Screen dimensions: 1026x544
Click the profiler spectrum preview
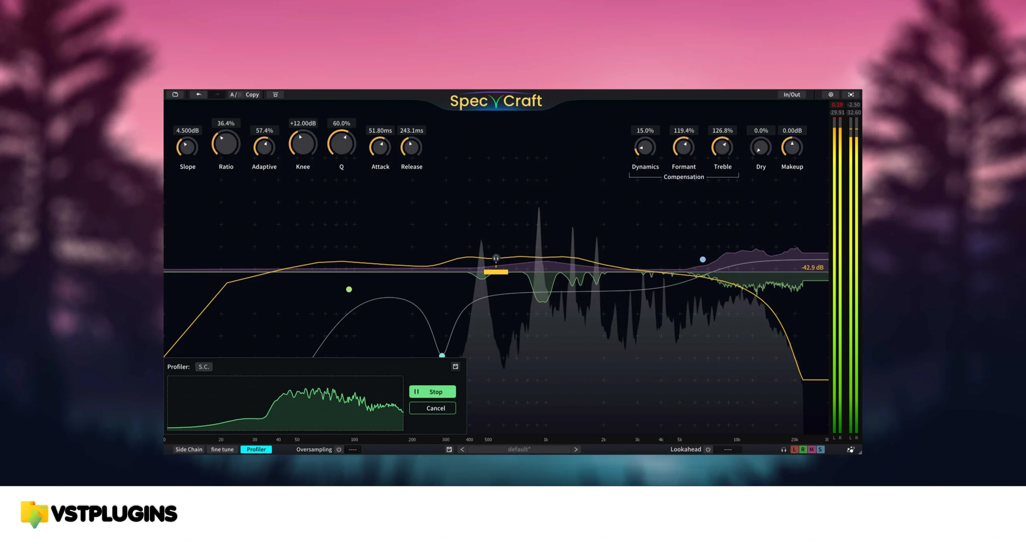point(285,403)
